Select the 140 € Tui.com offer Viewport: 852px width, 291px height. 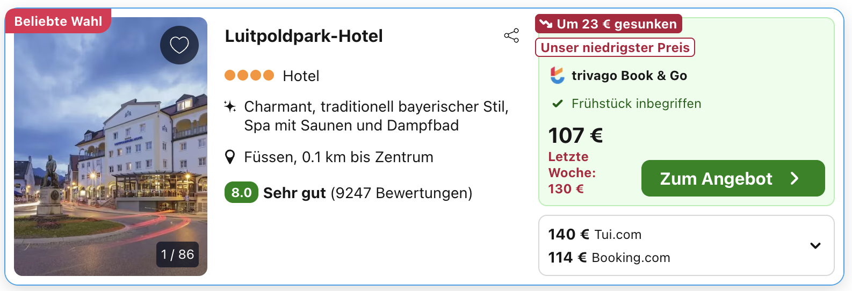tap(595, 235)
